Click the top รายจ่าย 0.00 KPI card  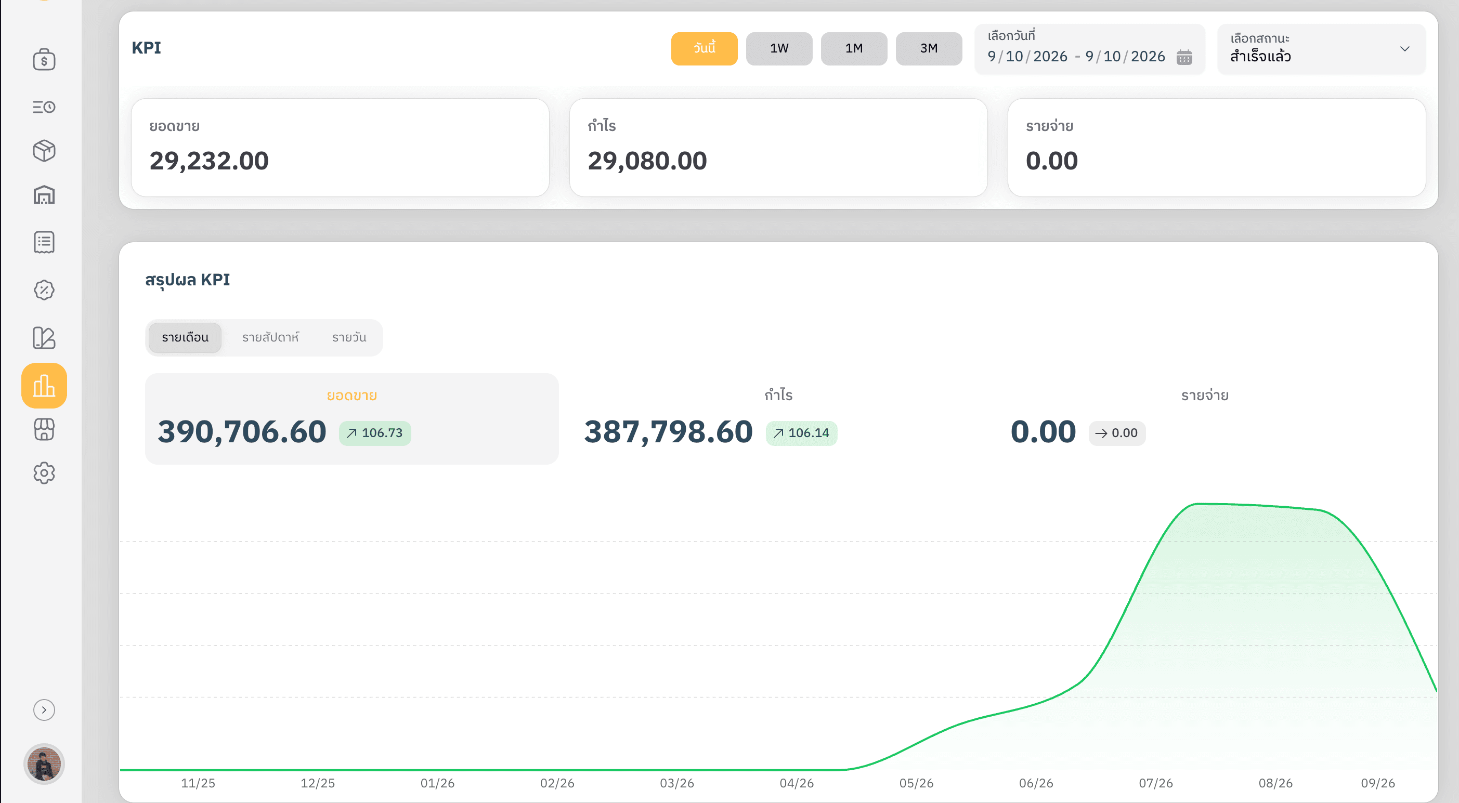point(1217,148)
